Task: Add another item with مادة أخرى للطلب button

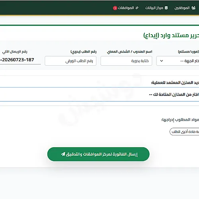Action: [x=184, y=132]
